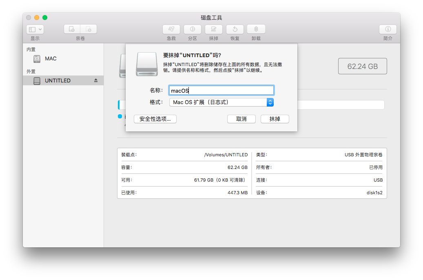Click the yellow minimize window button
This screenshot has width=423, height=280.
[x=37, y=18]
